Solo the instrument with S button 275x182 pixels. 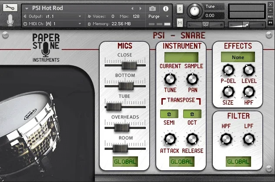click(180, 9)
